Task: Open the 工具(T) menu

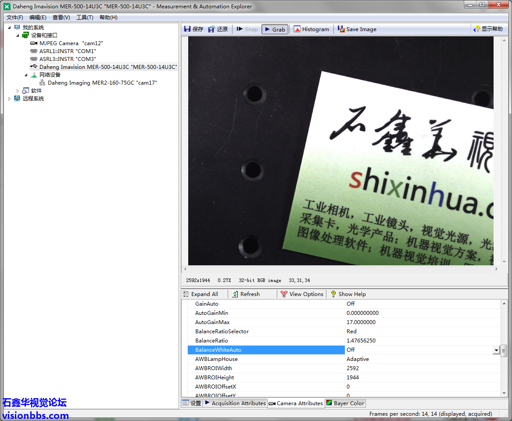Action: tap(85, 18)
